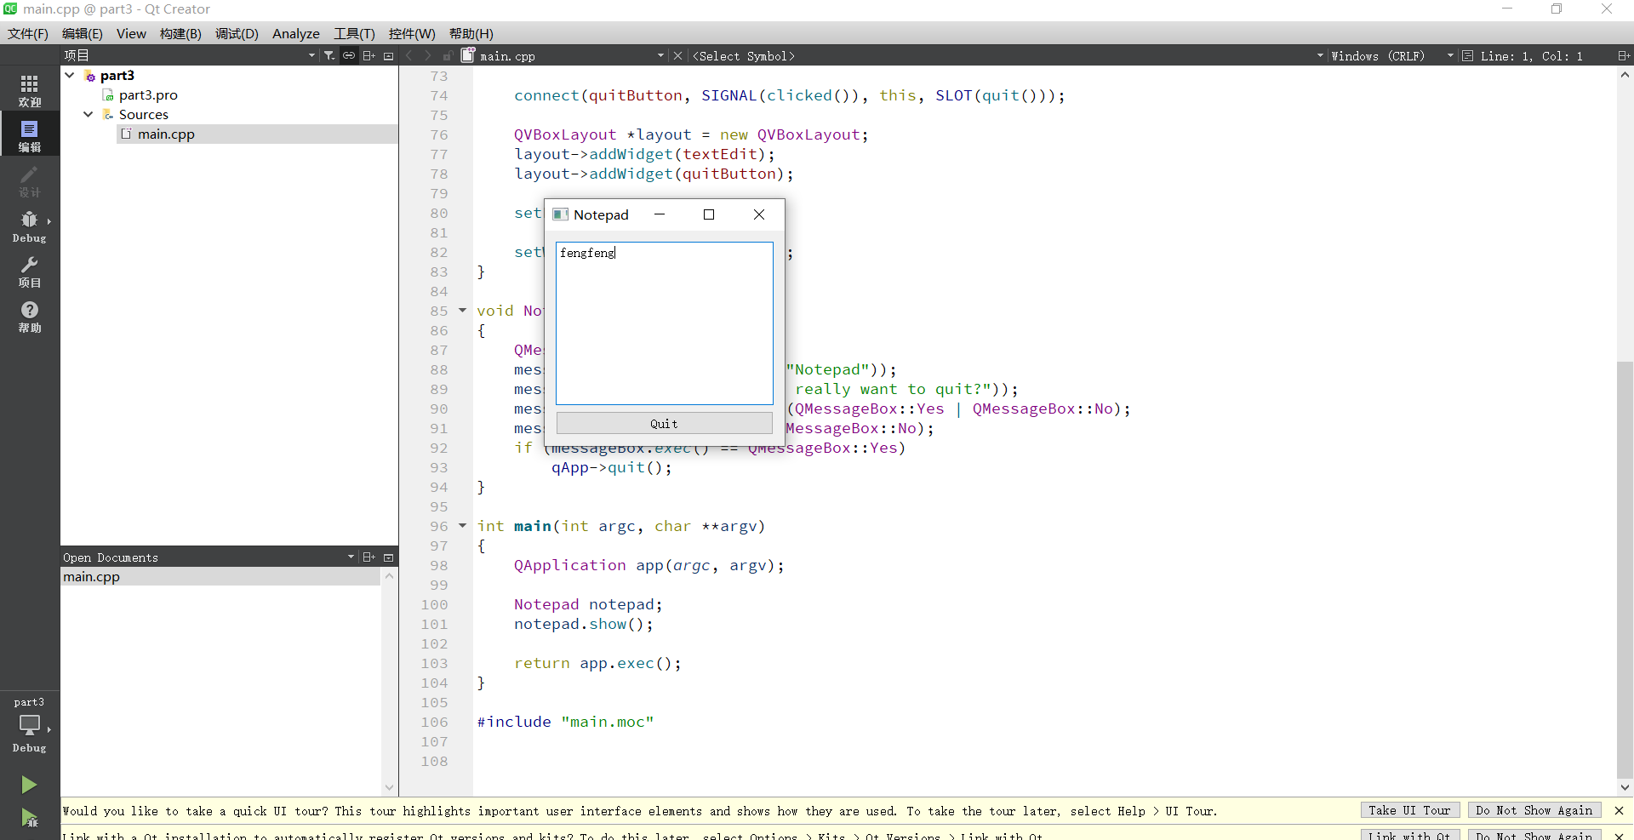
Task: Split the Open Documents panel
Action: pos(369,557)
